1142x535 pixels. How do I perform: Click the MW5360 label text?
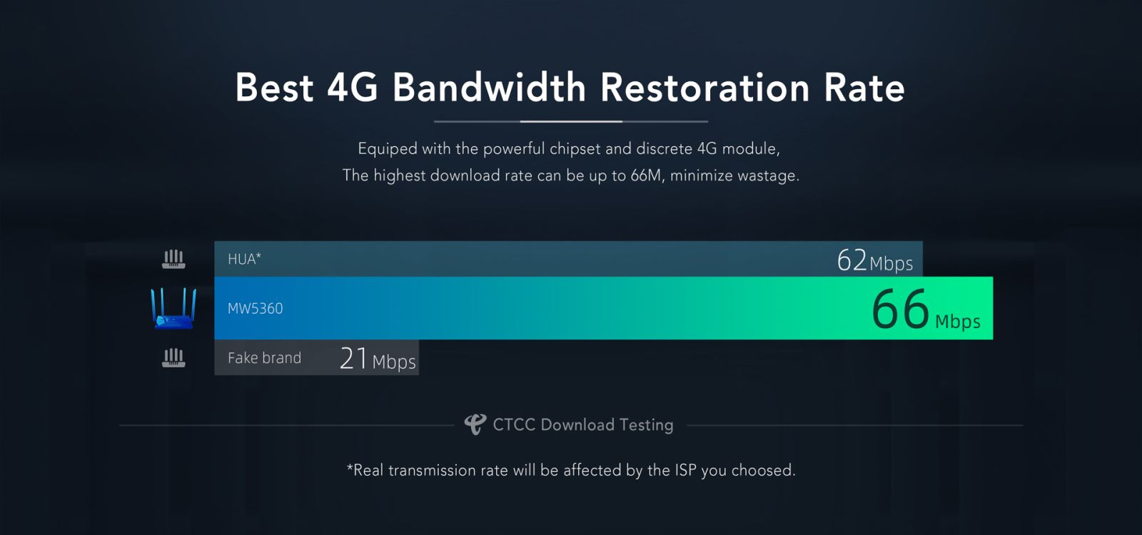point(255,309)
